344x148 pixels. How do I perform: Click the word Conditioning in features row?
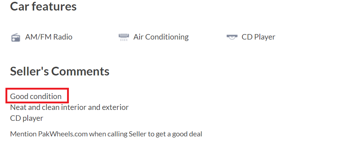(x=167, y=37)
